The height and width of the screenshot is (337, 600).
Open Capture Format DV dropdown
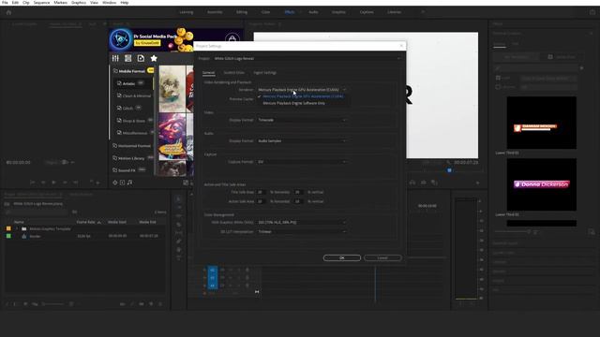(302, 162)
